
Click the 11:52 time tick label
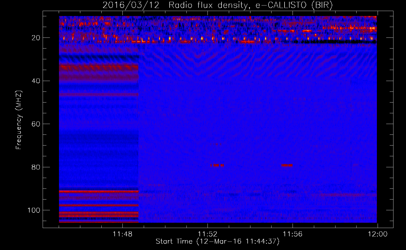coord(208,234)
